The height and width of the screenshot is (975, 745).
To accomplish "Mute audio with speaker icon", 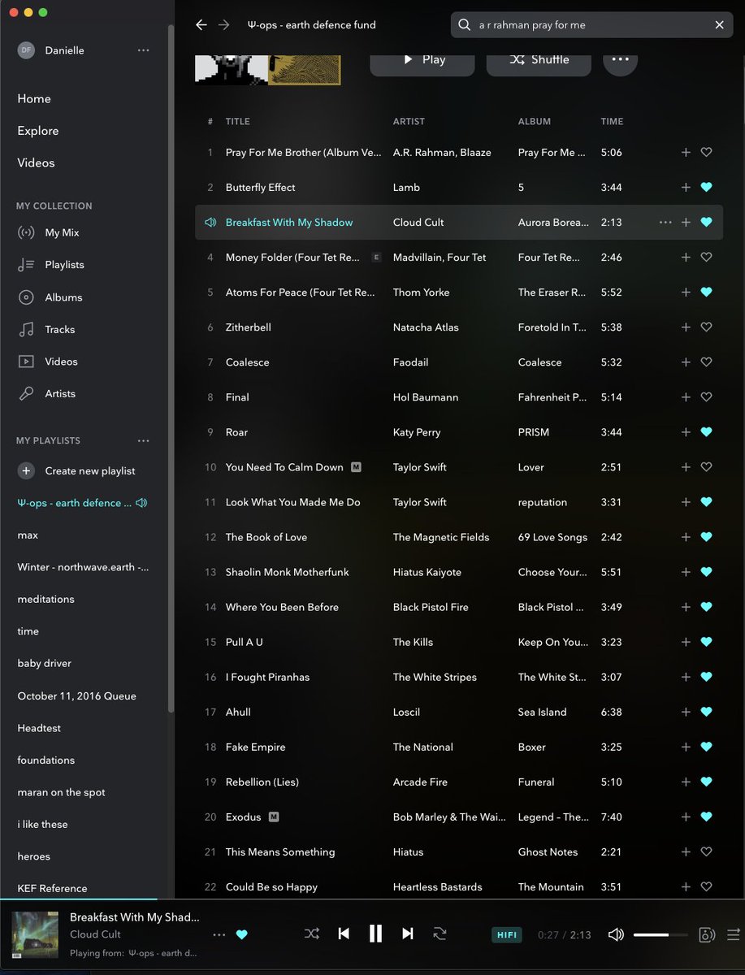I will point(616,935).
